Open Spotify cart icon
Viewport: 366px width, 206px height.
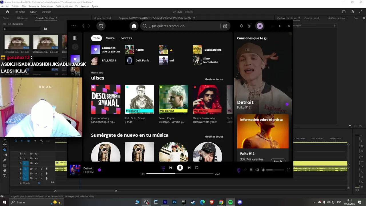(101, 26)
